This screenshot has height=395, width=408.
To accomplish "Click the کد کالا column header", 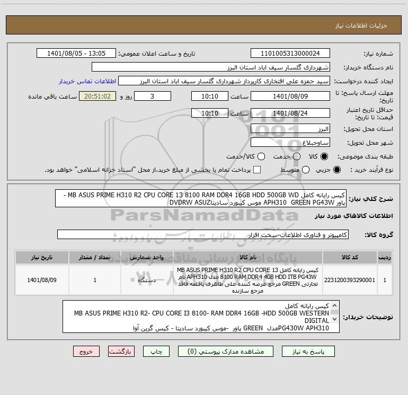I will coord(350,257).
